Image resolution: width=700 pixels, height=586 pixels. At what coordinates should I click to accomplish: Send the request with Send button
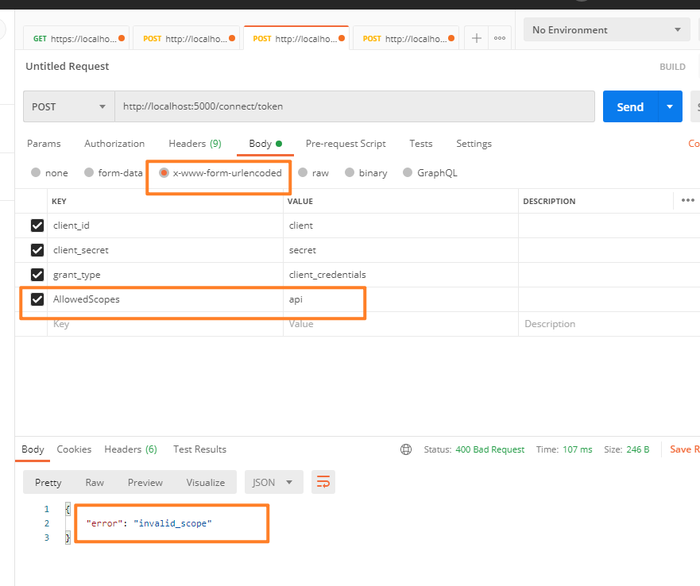630,106
